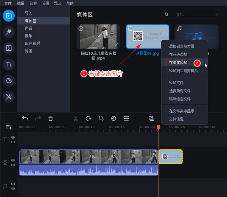Mute the video track speaker icon
This screenshot has width=227, height=197.
13,165
